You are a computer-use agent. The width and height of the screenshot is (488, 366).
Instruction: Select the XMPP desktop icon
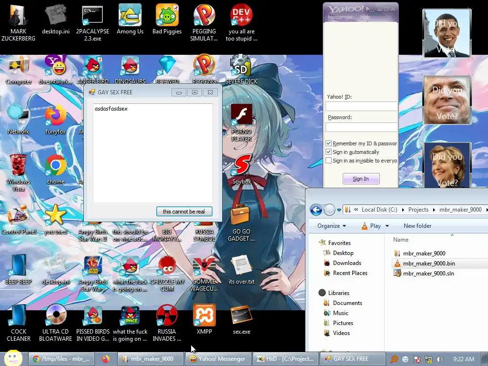click(204, 320)
